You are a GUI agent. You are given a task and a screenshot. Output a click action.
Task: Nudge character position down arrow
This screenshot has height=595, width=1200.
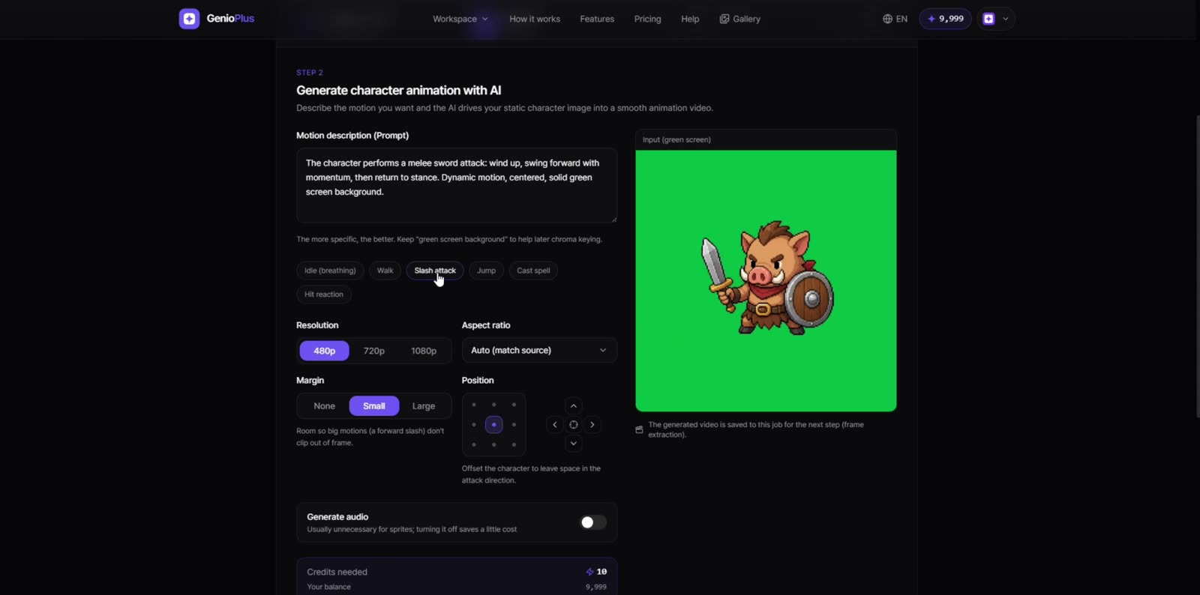coord(574,444)
